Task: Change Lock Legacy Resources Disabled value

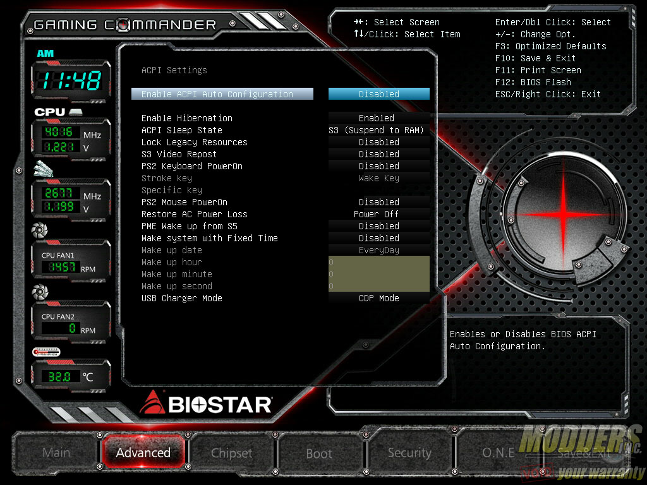Action: pos(379,142)
